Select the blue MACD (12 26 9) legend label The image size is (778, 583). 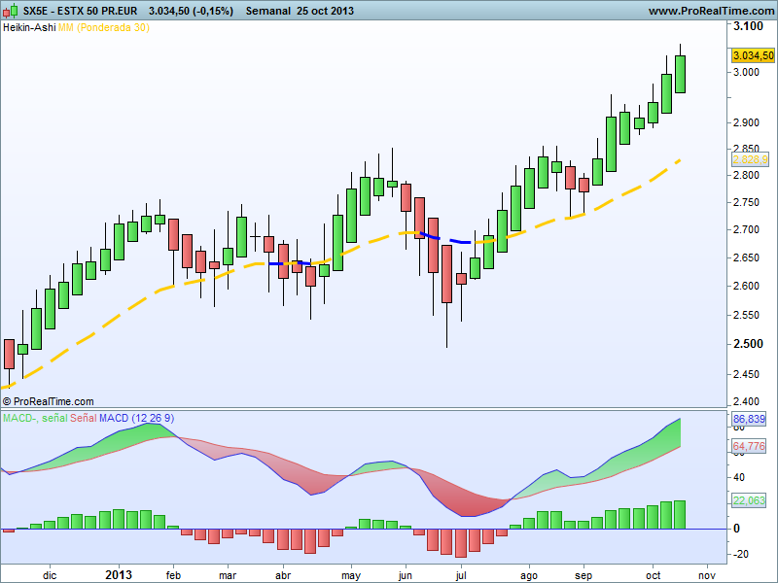pos(138,418)
